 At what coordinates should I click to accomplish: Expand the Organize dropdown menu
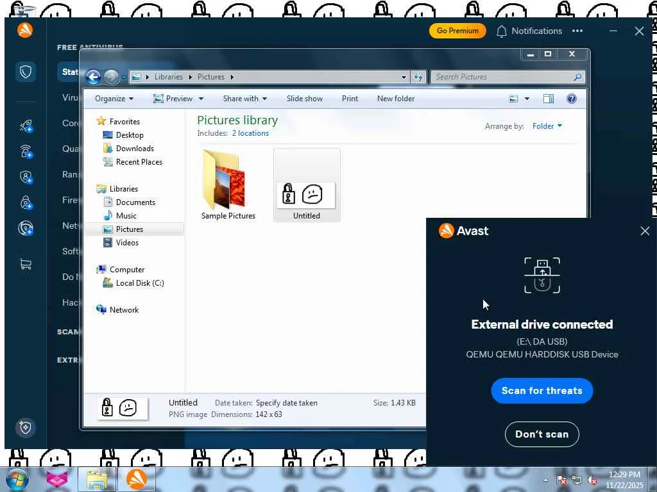[114, 99]
